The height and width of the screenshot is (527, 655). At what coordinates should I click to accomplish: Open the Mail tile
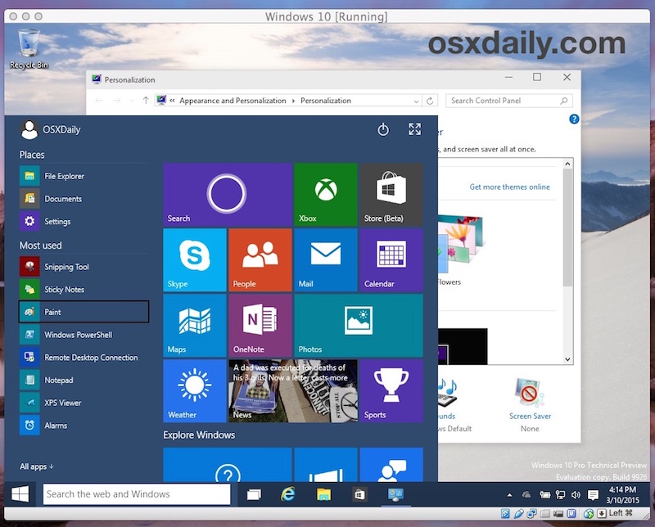[x=326, y=259]
